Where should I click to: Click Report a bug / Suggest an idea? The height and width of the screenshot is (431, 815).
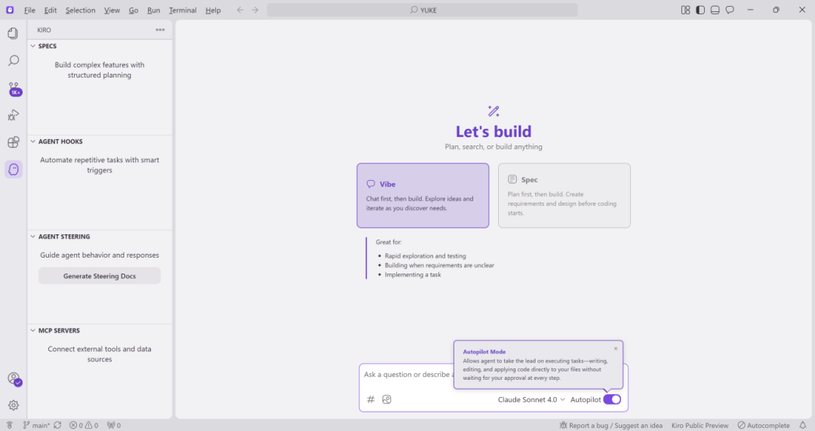coord(610,425)
